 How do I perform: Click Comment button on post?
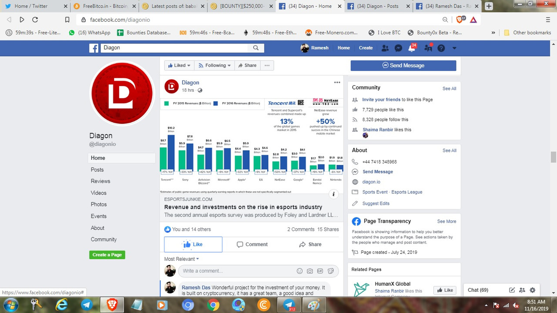coord(252,244)
